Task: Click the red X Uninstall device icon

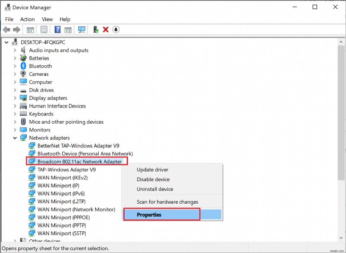Action: tap(106, 29)
